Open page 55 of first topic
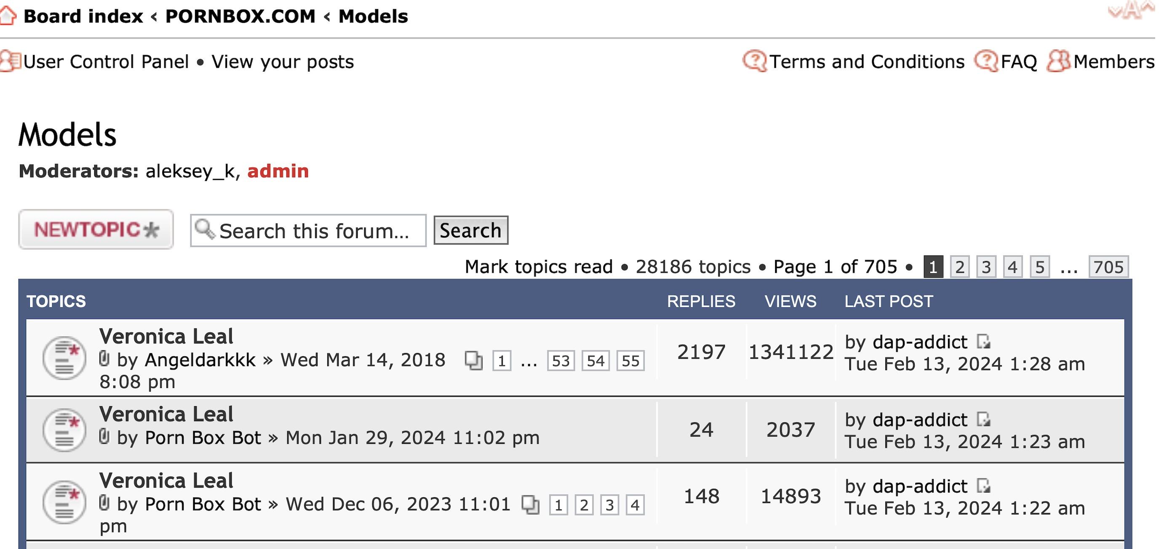 [630, 361]
